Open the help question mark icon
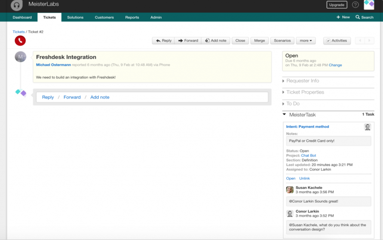Viewport: 383px width, 240px height. (355, 4)
